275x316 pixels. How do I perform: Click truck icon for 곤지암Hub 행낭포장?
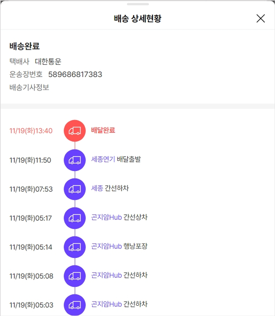pyautogui.click(x=75, y=247)
